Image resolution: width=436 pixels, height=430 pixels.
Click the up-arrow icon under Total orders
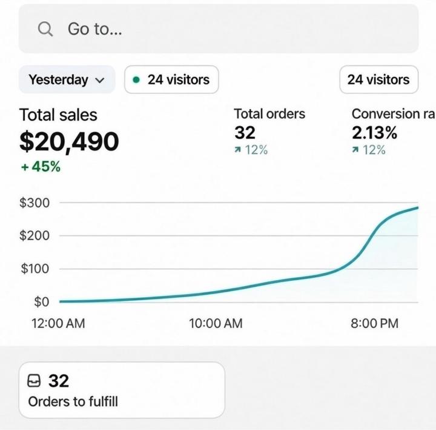[x=238, y=150]
